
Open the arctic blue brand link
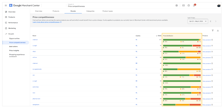tap(36, 87)
